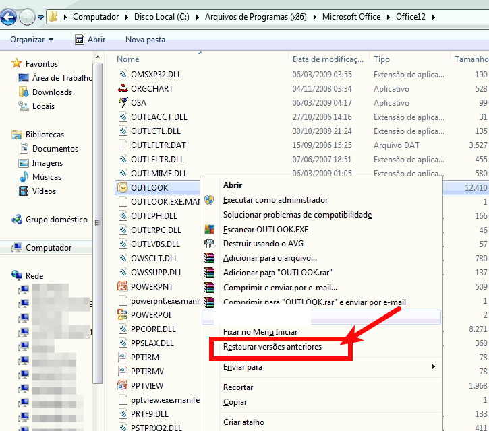Image resolution: width=489 pixels, height=431 pixels.
Task: Click the folder icon in address bar
Action: [53, 16]
